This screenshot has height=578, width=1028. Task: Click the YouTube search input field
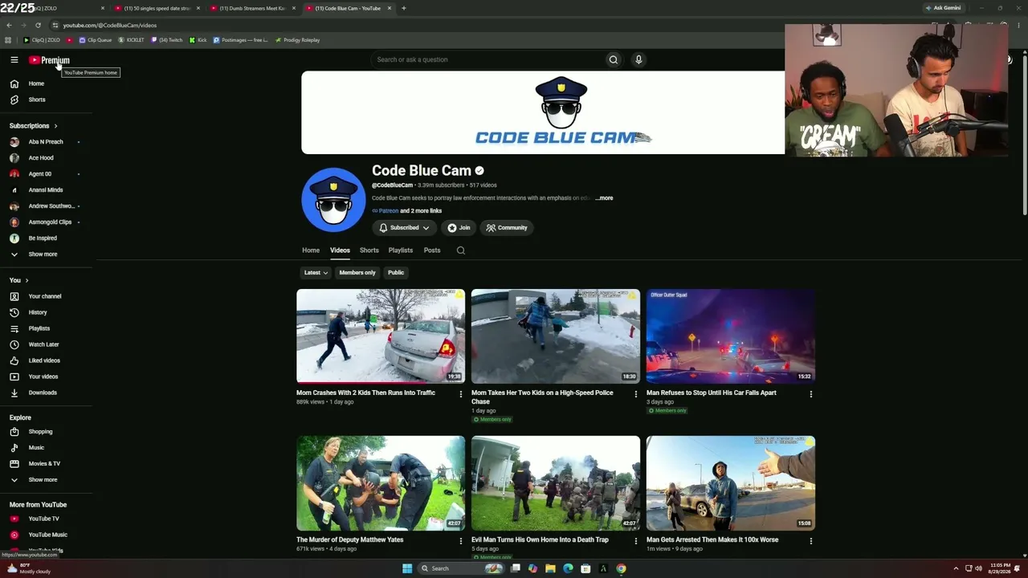pyautogui.click(x=487, y=59)
